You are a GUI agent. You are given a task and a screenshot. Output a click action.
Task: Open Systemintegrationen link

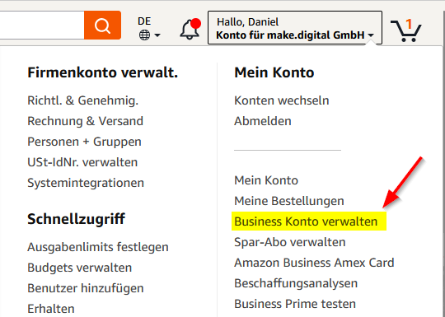(x=86, y=183)
